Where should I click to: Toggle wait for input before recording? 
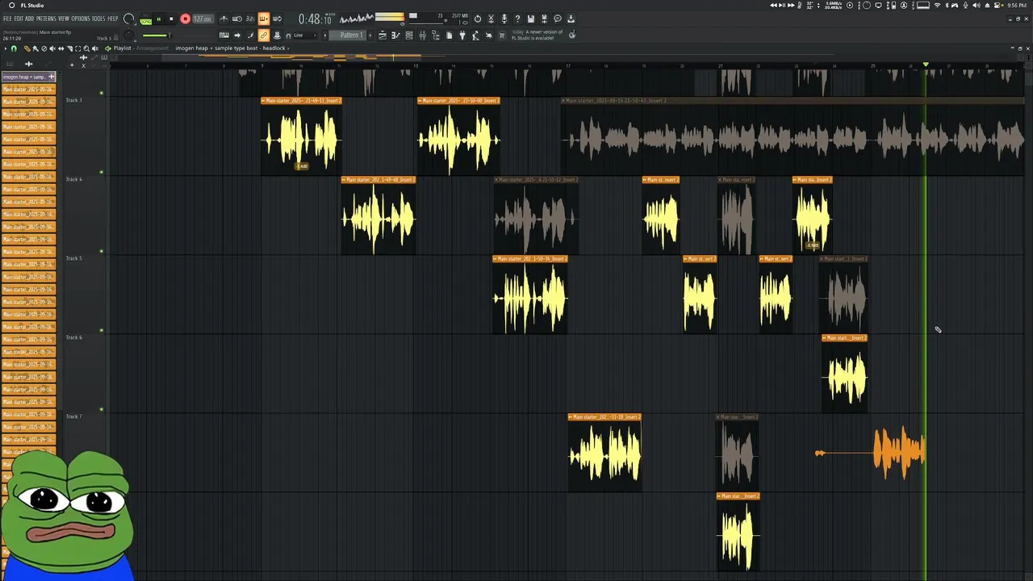[x=237, y=19]
